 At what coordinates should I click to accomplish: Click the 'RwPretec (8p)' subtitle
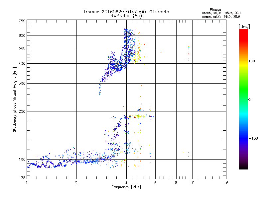pos(126,16)
